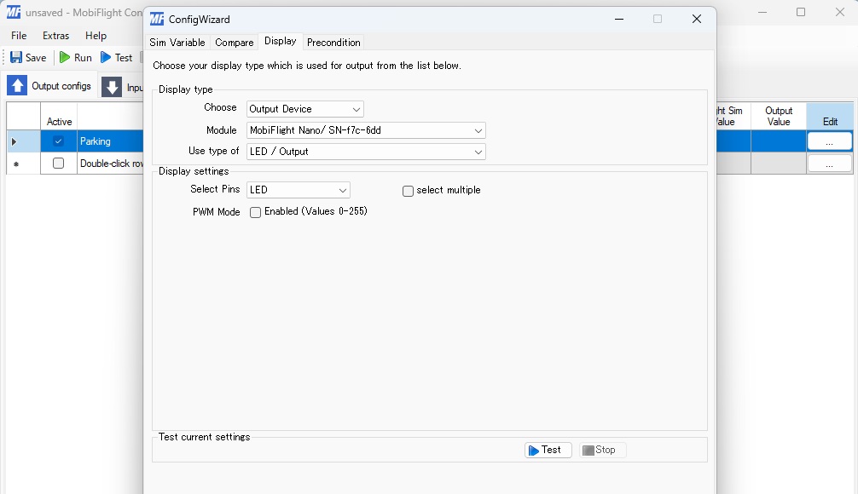Click the Input configs down-arrow icon
This screenshot has height=494, width=858.
(112, 87)
